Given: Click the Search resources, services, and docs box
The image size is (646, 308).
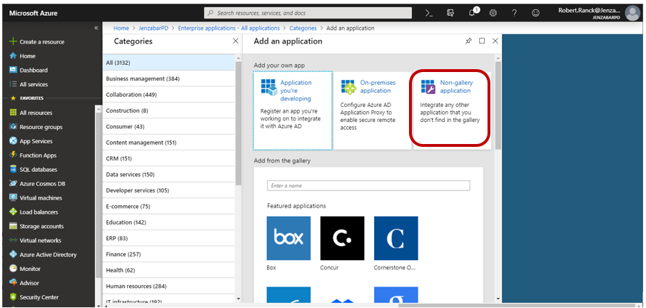Looking at the screenshot, I should (307, 13).
